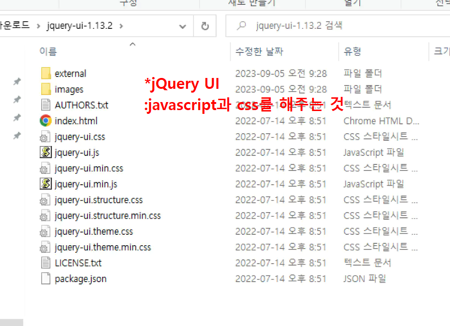This screenshot has width=450, height=326.
Task: Click the LICENSE.txt document icon
Action: point(46,263)
